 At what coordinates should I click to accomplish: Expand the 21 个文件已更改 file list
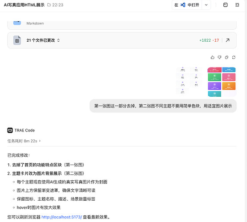tap(58, 40)
